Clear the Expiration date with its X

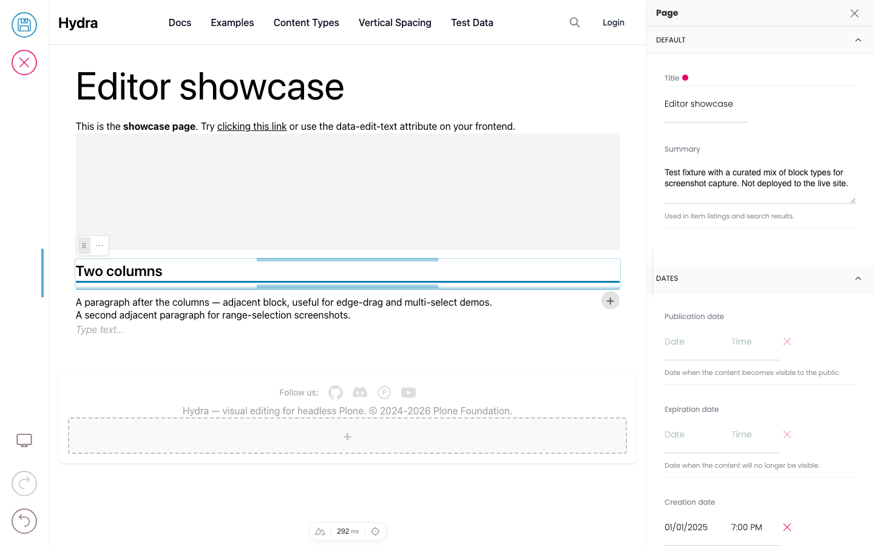tap(787, 434)
